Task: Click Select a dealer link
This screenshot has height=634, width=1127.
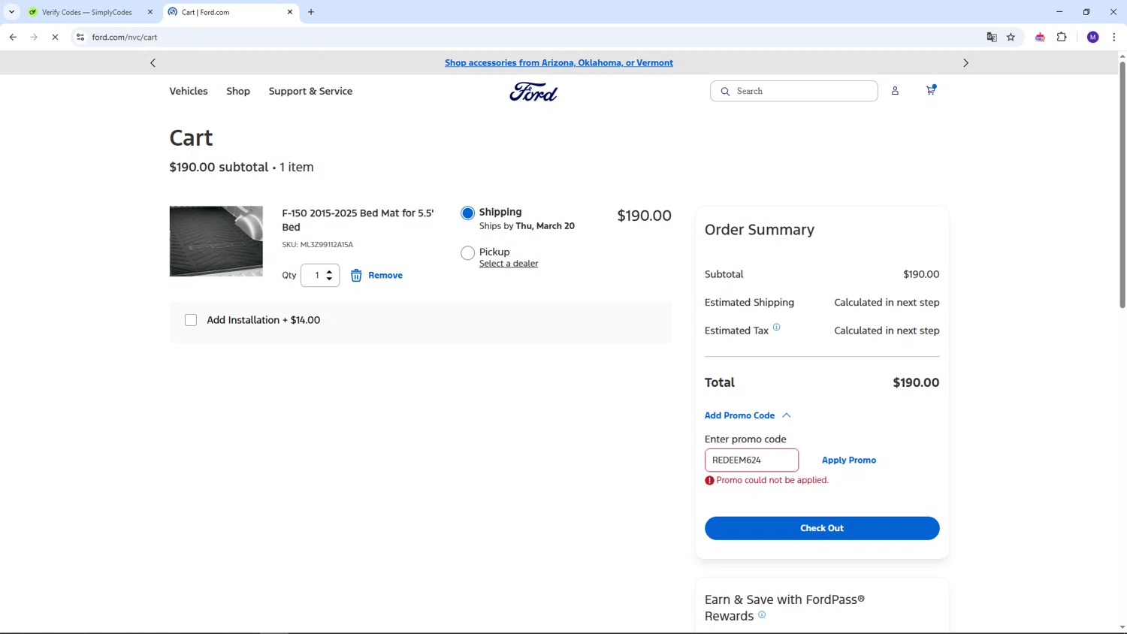Action: pyautogui.click(x=509, y=264)
